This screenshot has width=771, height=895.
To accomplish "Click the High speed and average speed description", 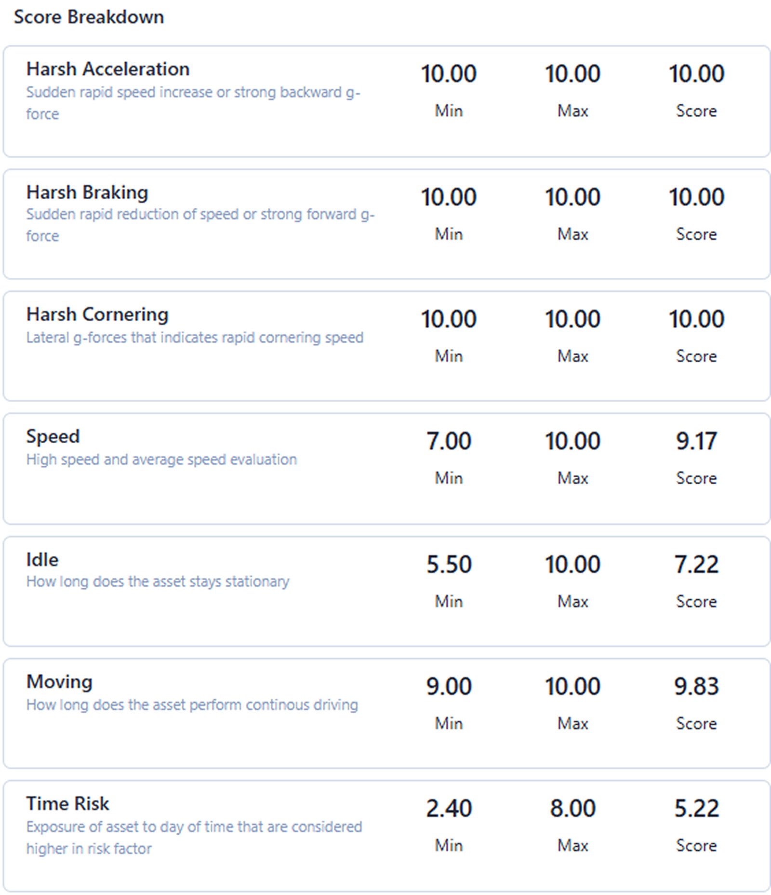I will coord(161,460).
